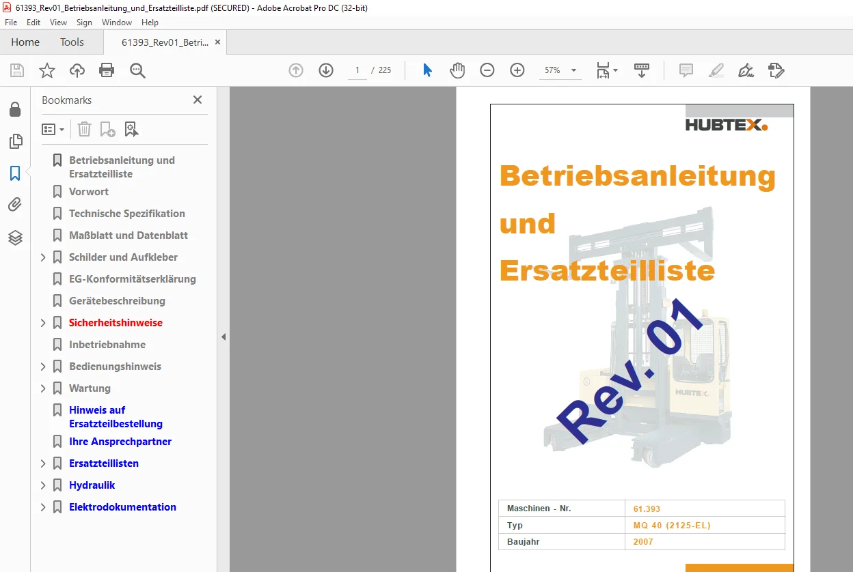Open the zoom level 57% dropdown
Viewport: 853px width, 572px height.
[573, 70]
